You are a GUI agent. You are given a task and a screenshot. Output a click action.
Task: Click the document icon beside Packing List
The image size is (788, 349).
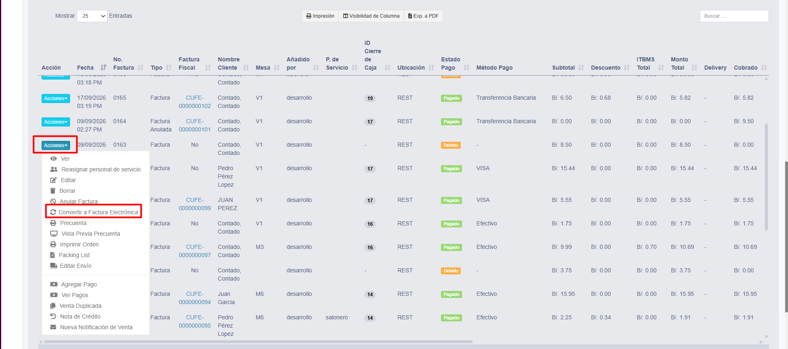click(52, 255)
